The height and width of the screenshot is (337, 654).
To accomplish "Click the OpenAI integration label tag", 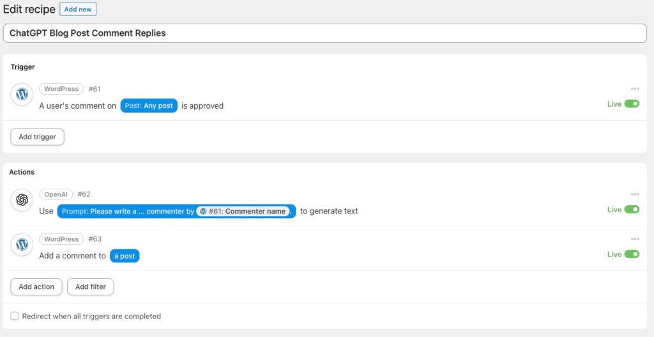I will (x=56, y=194).
